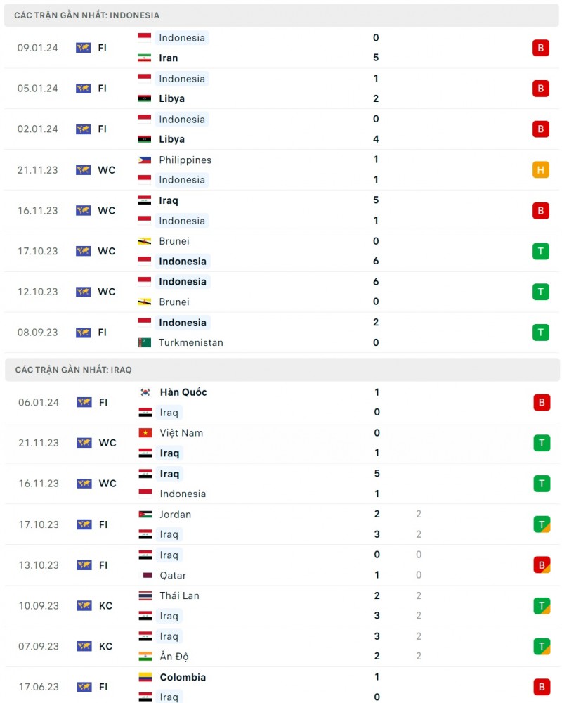Viewport: 562px width, 703px height.
Task: Click the Philippines flag icon
Action: coord(144,160)
